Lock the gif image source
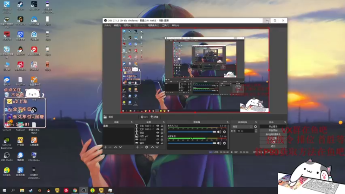 tap(162, 136)
